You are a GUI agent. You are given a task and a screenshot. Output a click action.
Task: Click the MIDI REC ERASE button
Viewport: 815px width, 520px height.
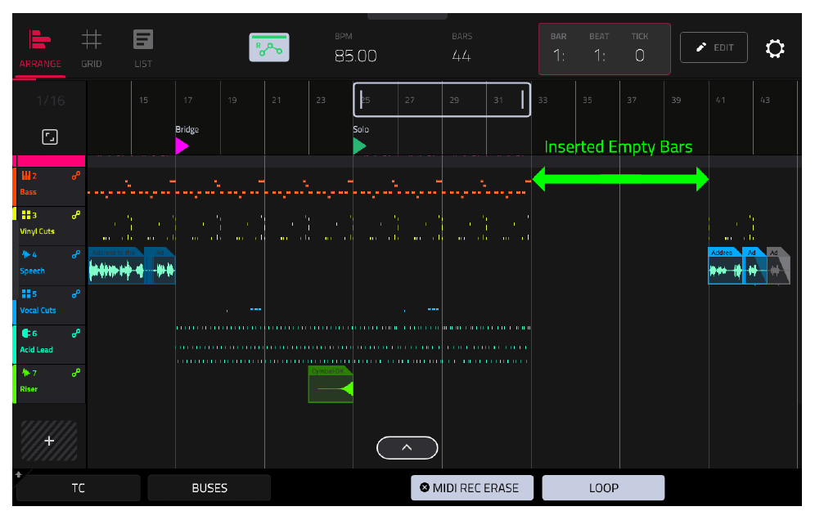tap(472, 488)
